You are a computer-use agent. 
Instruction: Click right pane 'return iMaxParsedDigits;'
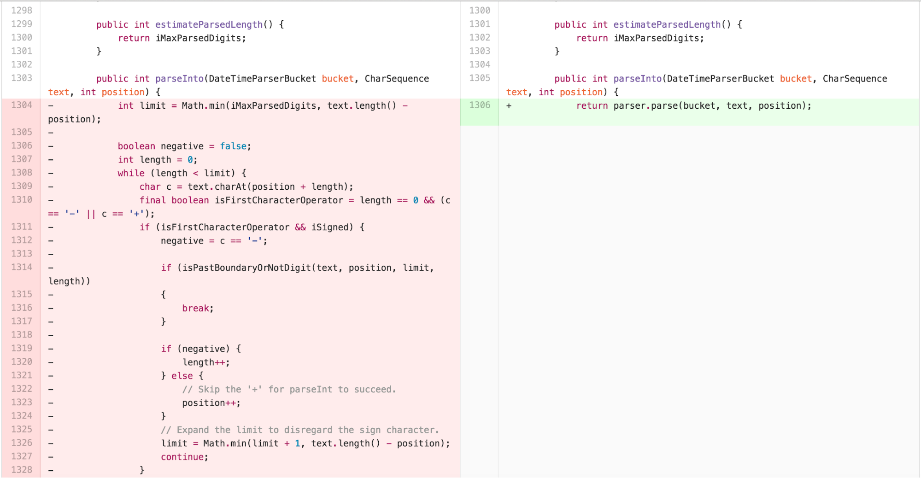click(640, 38)
